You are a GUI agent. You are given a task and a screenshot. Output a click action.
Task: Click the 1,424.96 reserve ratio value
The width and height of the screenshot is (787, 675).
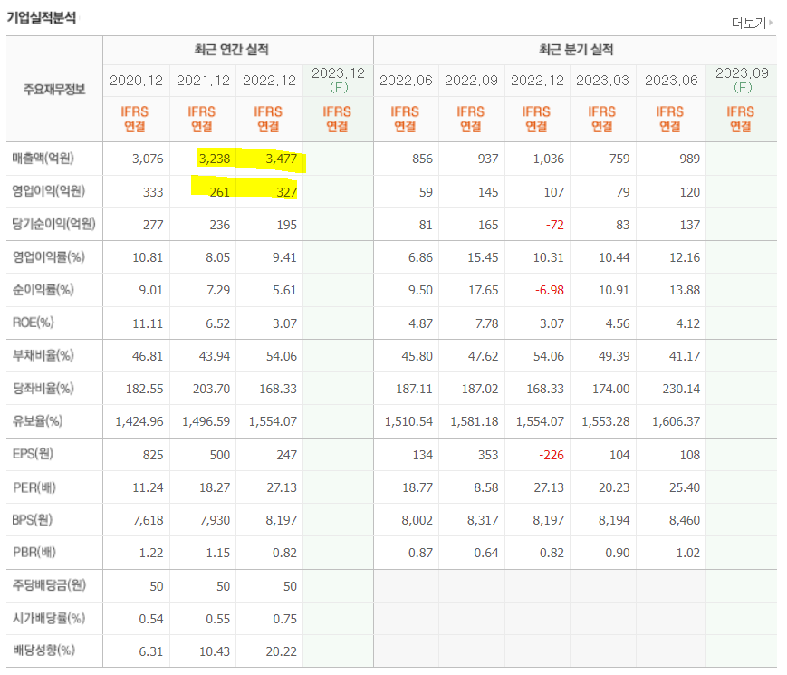pyautogui.click(x=139, y=421)
